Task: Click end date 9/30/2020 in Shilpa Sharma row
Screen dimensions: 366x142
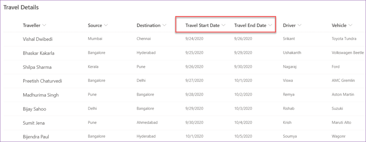Action: (243, 67)
